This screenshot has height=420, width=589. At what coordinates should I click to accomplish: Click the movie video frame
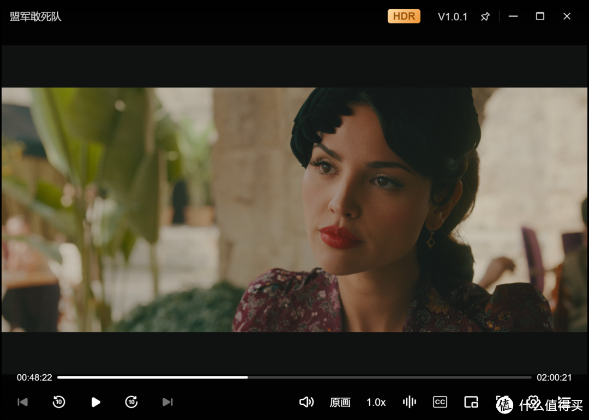[x=294, y=210]
